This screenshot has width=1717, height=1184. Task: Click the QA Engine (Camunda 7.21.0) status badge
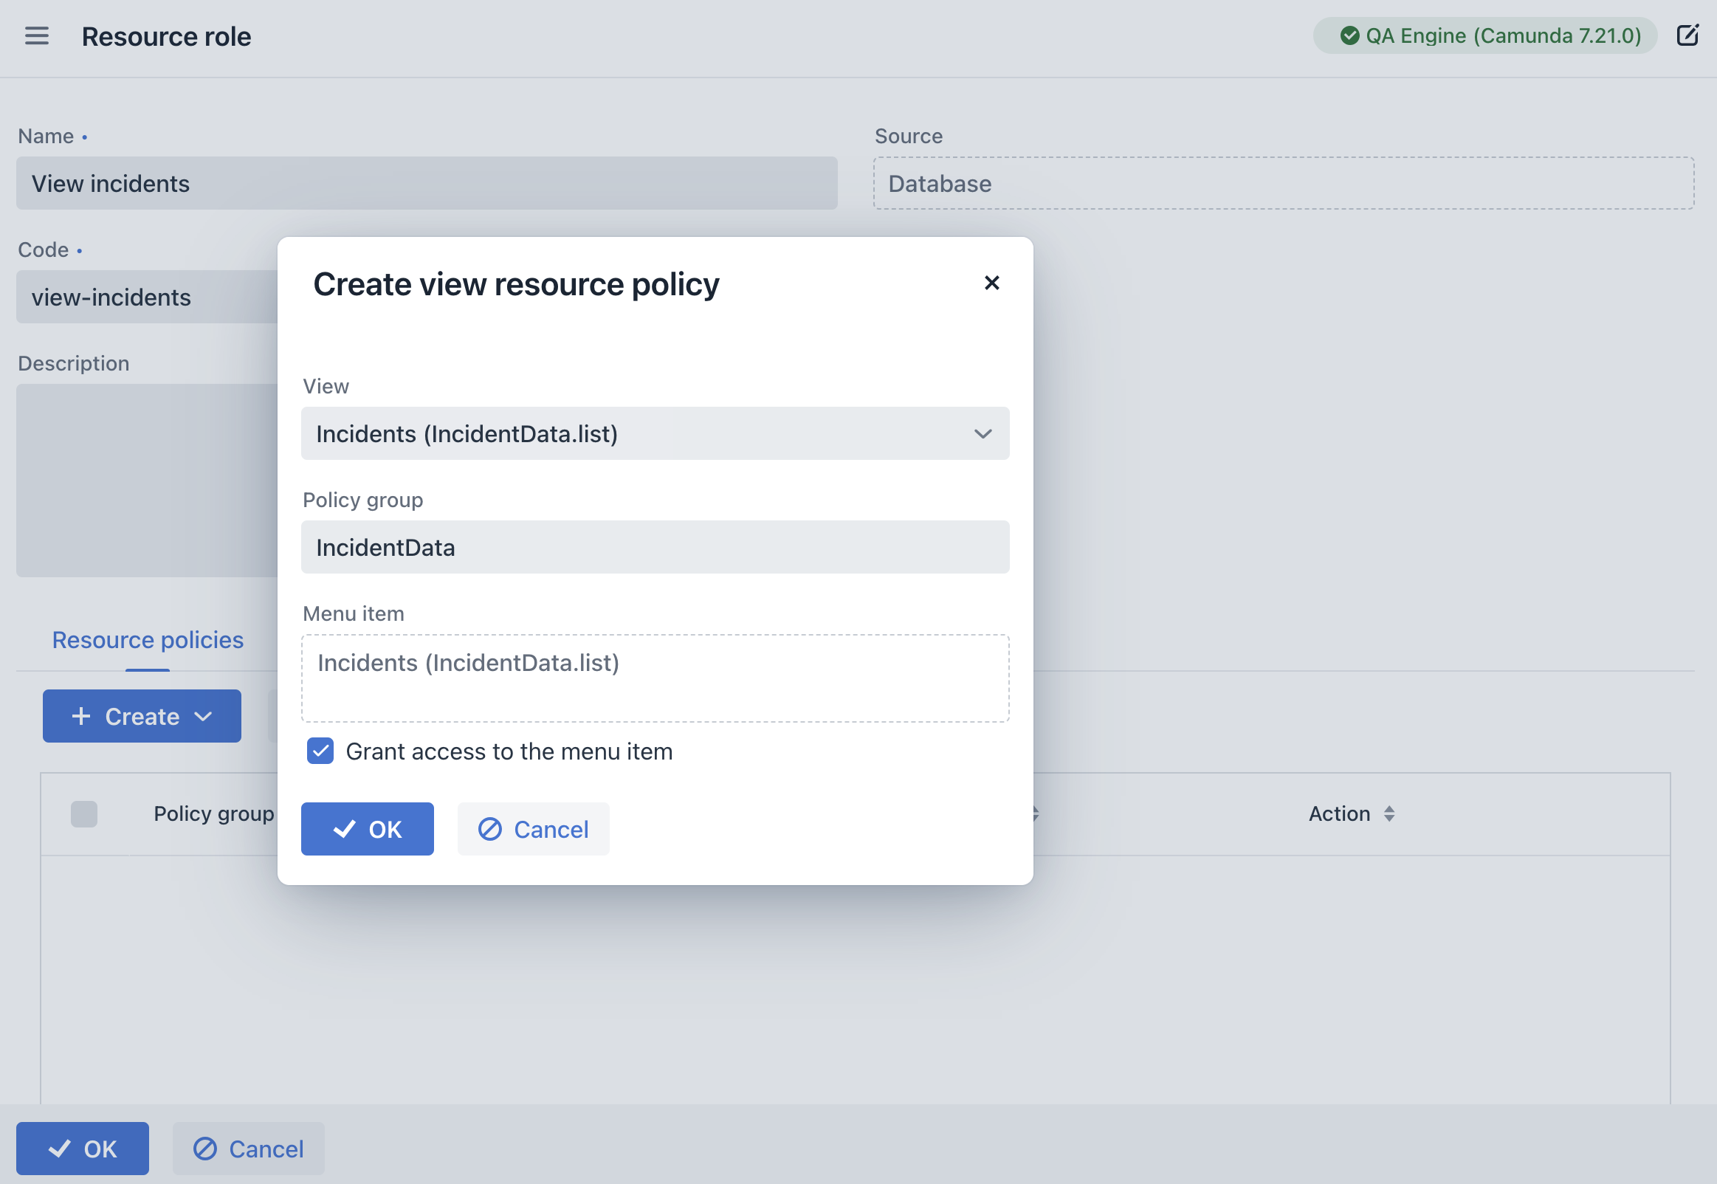1485,35
